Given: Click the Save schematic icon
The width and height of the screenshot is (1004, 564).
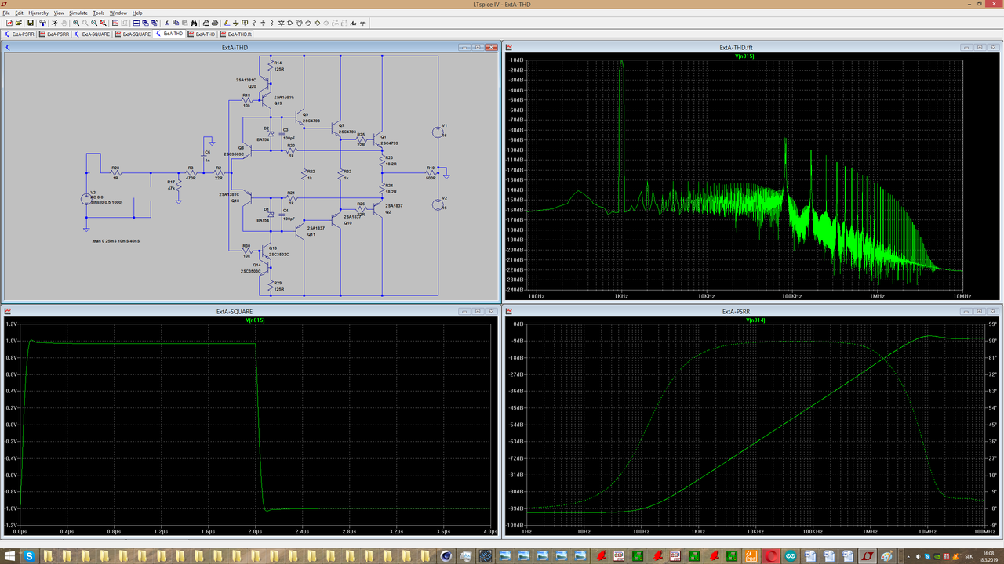Looking at the screenshot, I should [31, 23].
